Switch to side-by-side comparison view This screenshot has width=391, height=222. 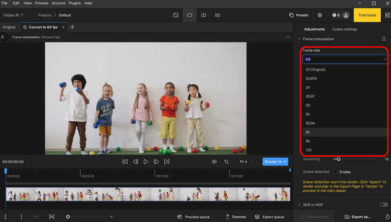[x=217, y=15]
